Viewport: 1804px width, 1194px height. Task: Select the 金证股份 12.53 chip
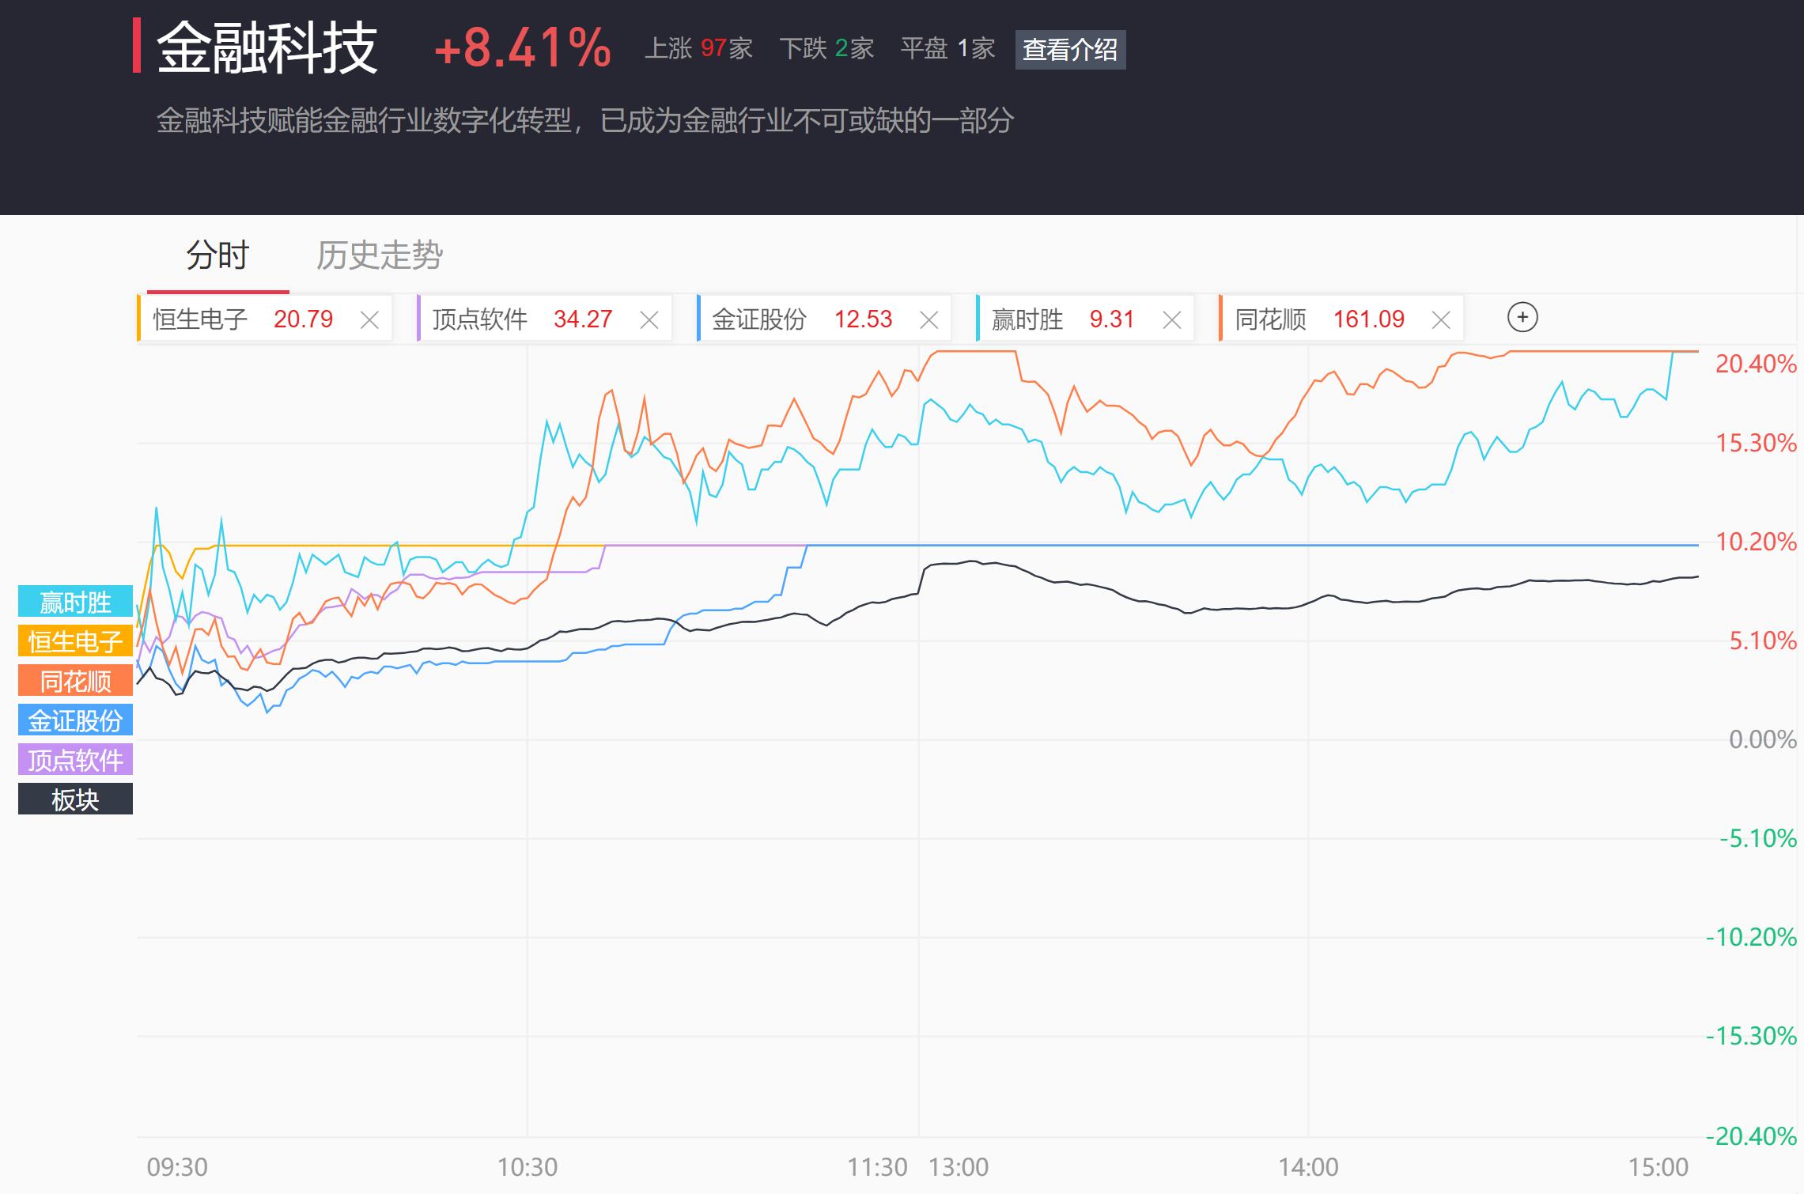(x=823, y=319)
